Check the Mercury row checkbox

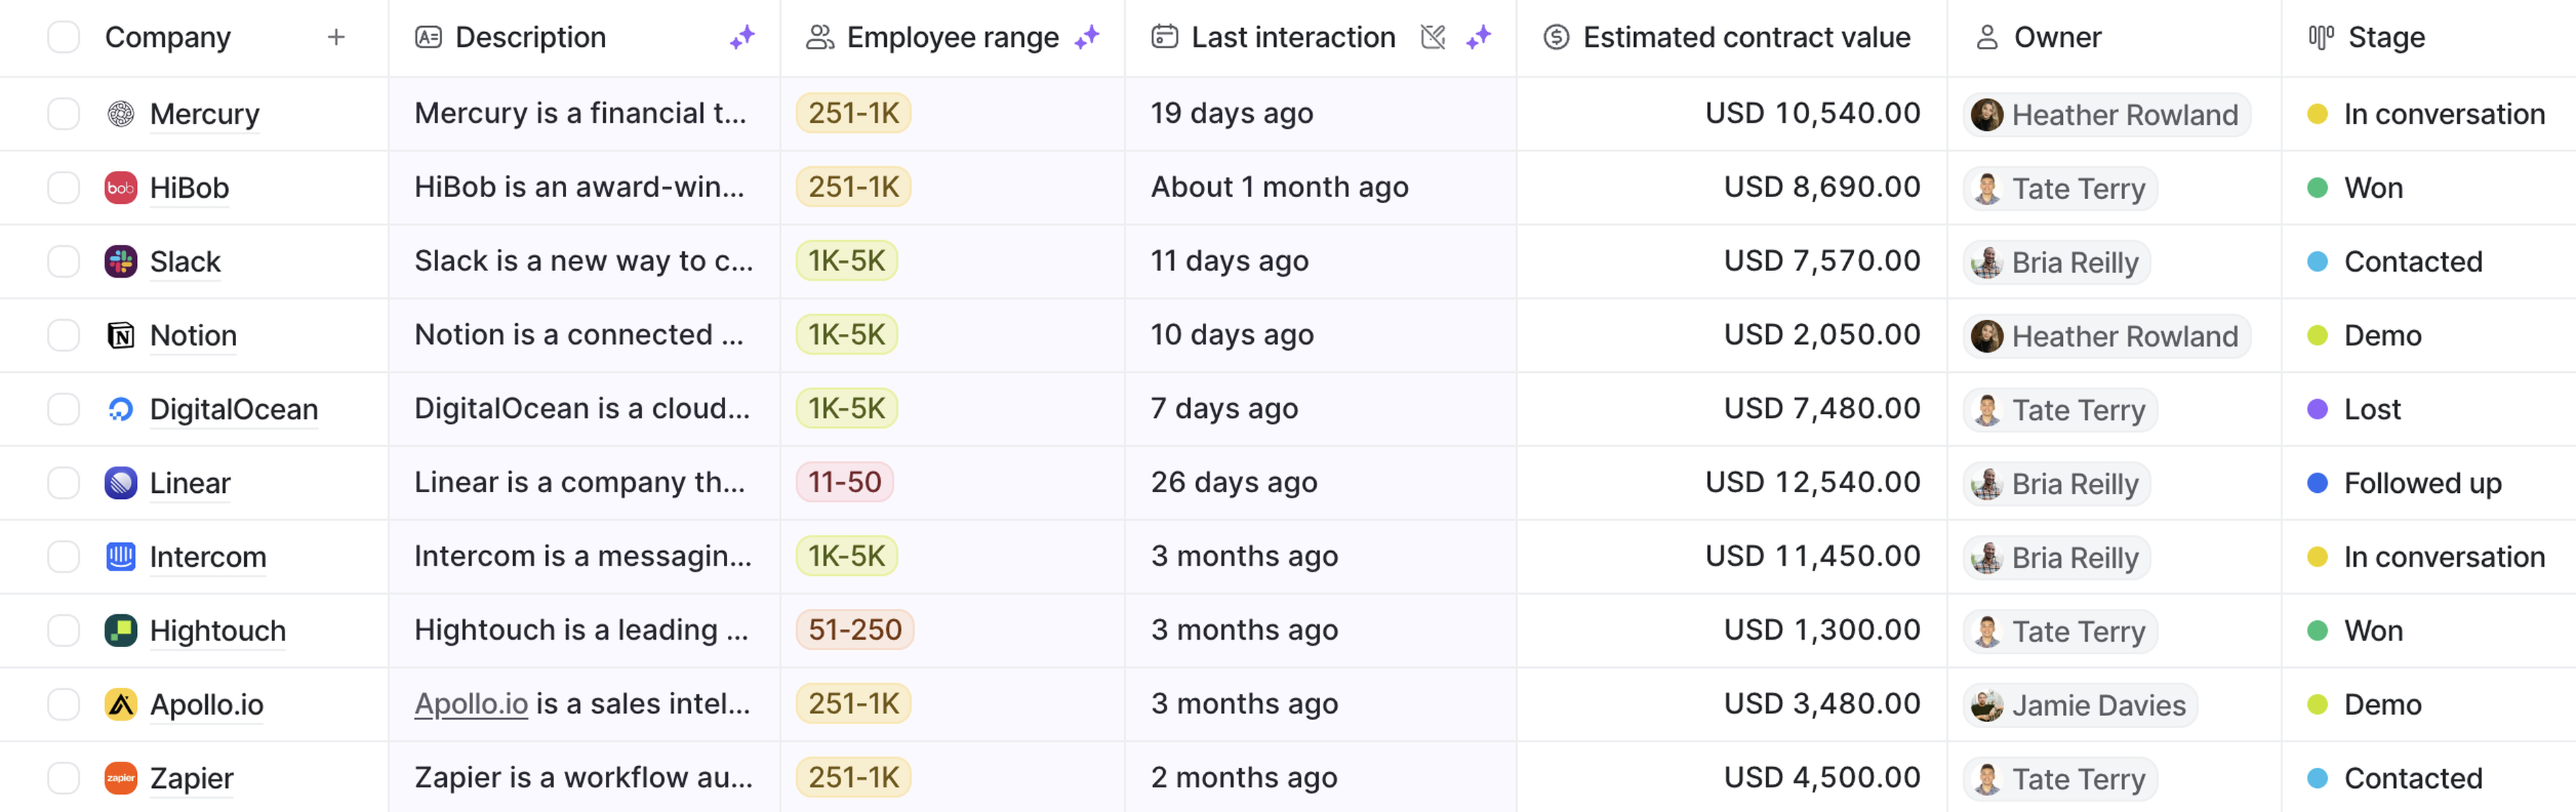point(64,114)
